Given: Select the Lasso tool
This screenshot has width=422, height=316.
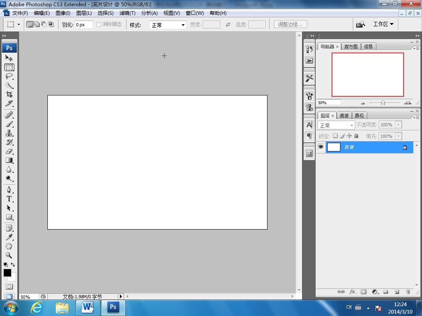Looking at the screenshot, I should pyautogui.click(x=9, y=77).
